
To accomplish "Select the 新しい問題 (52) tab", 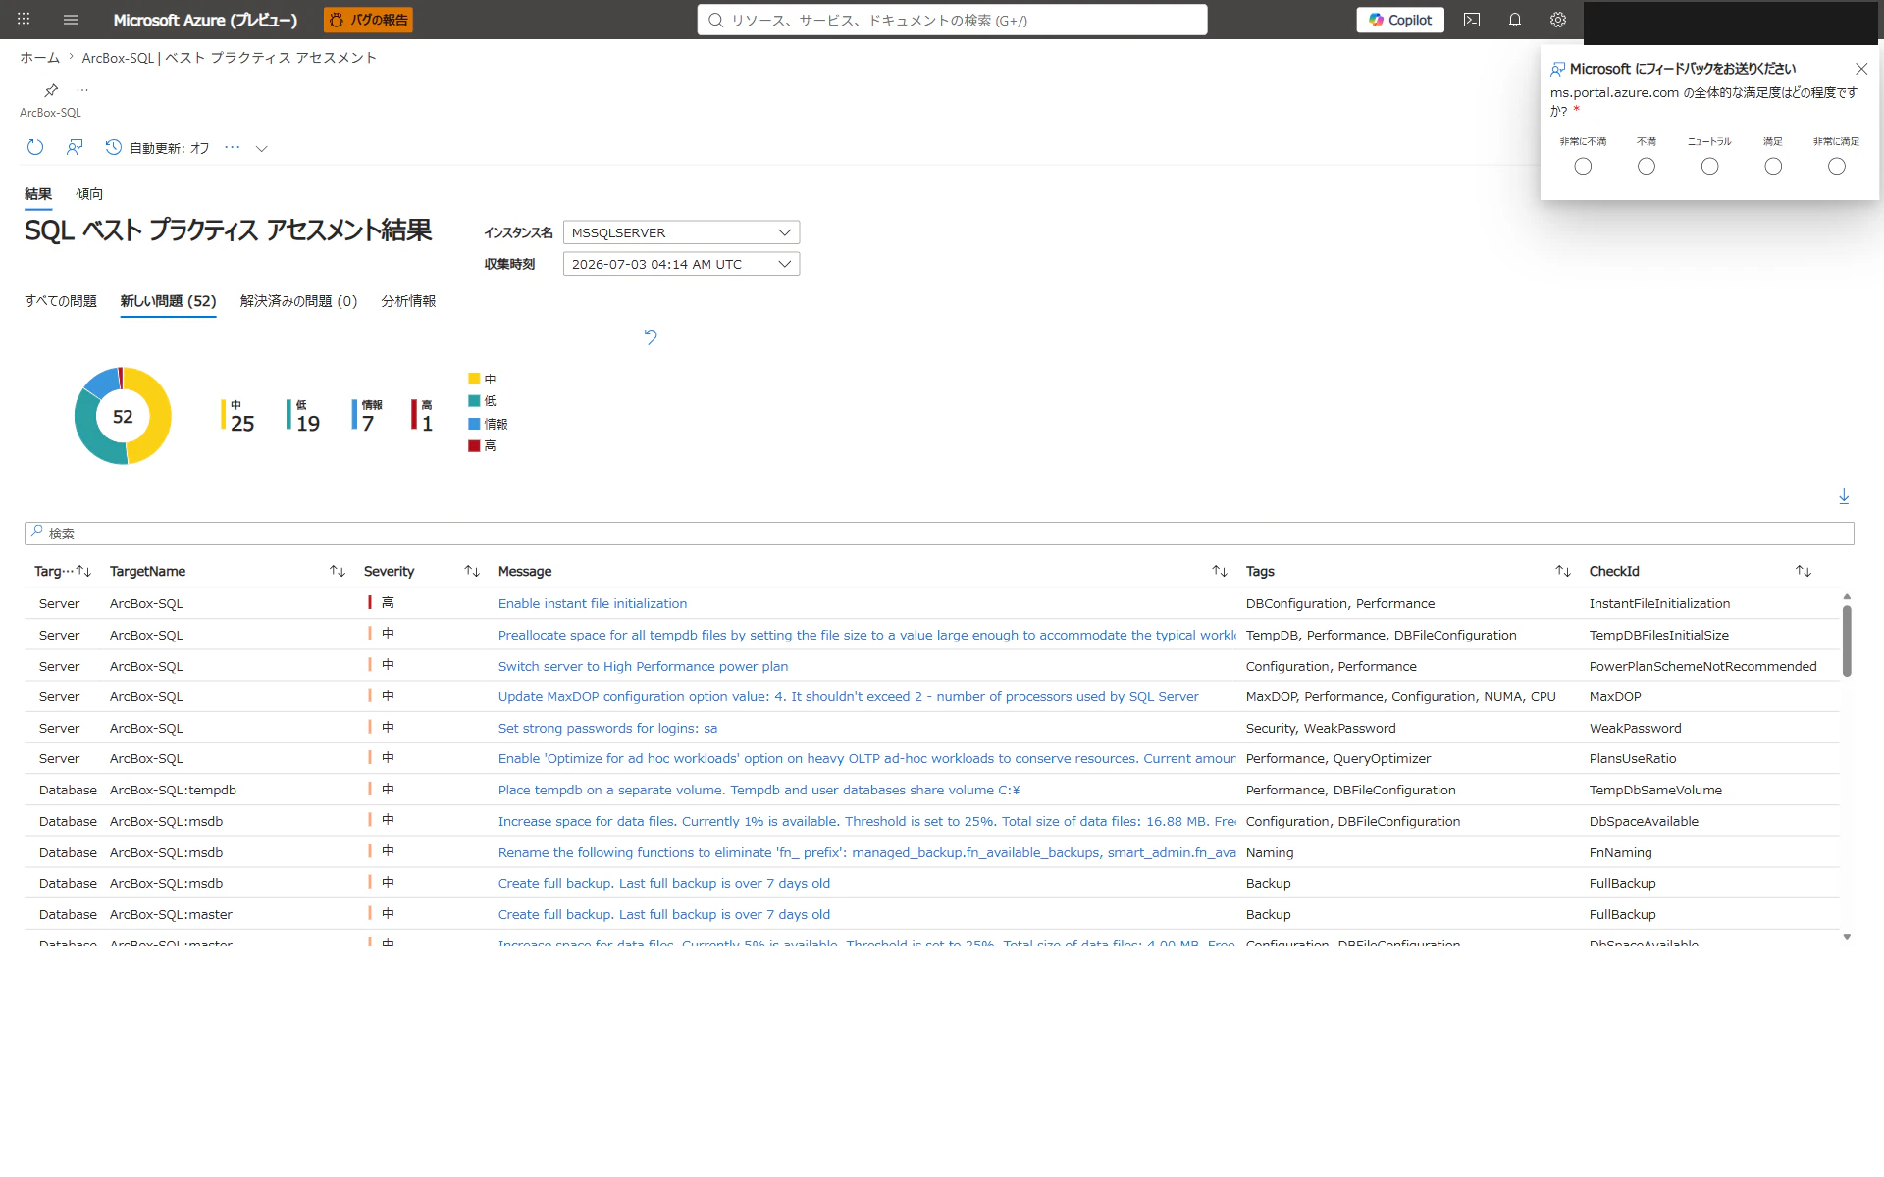I will 168,301.
